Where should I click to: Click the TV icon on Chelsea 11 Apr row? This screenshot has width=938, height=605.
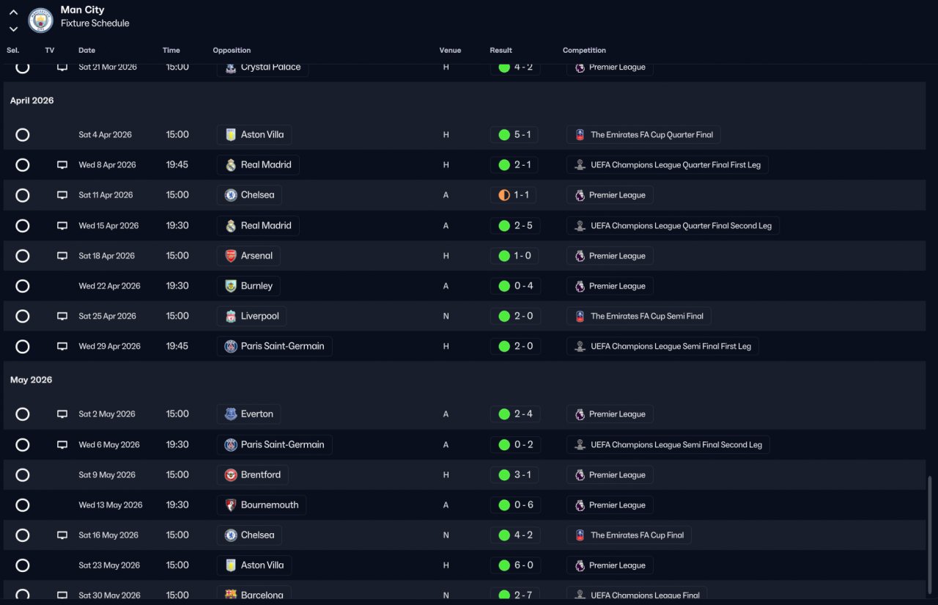pos(62,195)
